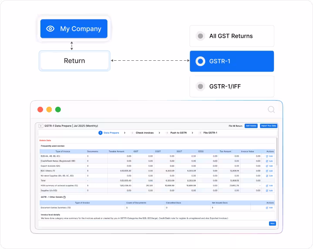Click the eye icon on My Company
The image size is (313, 249).
(x=50, y=29)
